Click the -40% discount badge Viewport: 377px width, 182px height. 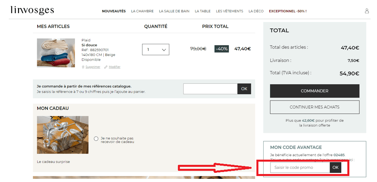[x=222, y=49]
